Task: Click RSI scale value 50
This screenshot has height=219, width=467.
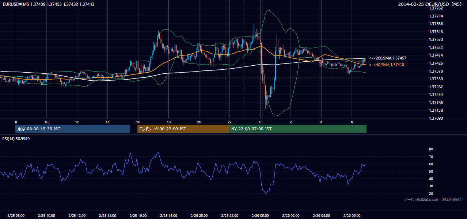Action: tap(431, 171)
